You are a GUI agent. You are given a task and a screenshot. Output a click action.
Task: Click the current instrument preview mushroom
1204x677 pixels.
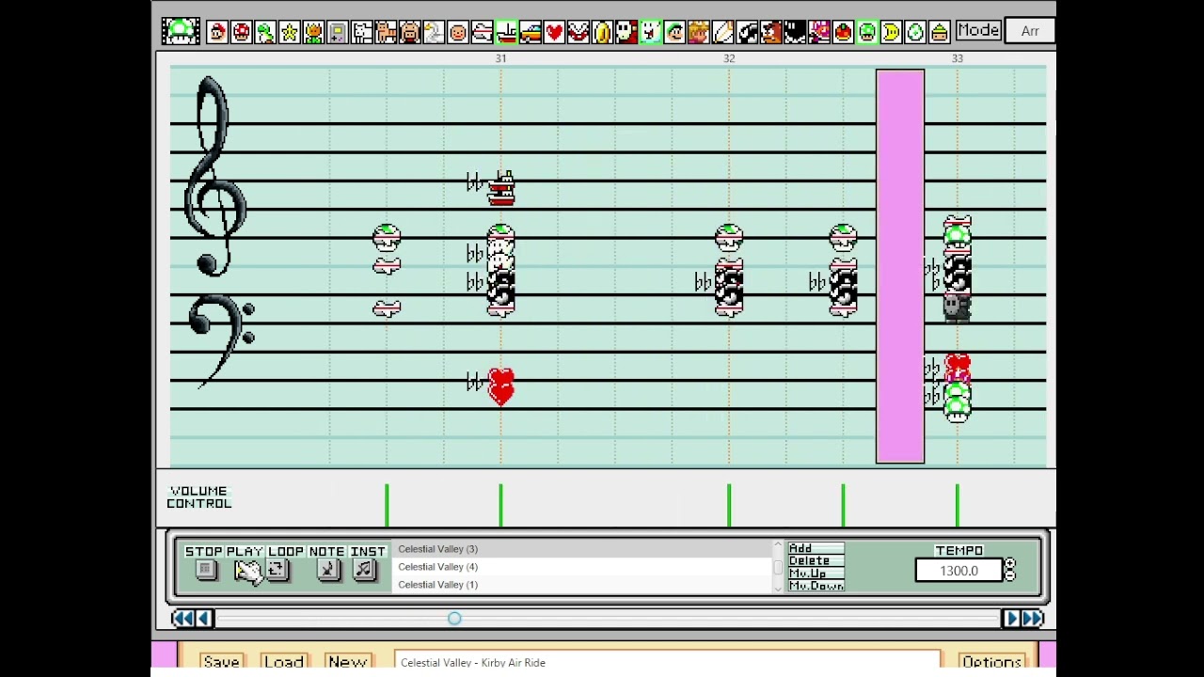pyautogui.click(x=180, y=31)
